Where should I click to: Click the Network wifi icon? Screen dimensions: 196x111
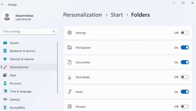click(5, 59)
